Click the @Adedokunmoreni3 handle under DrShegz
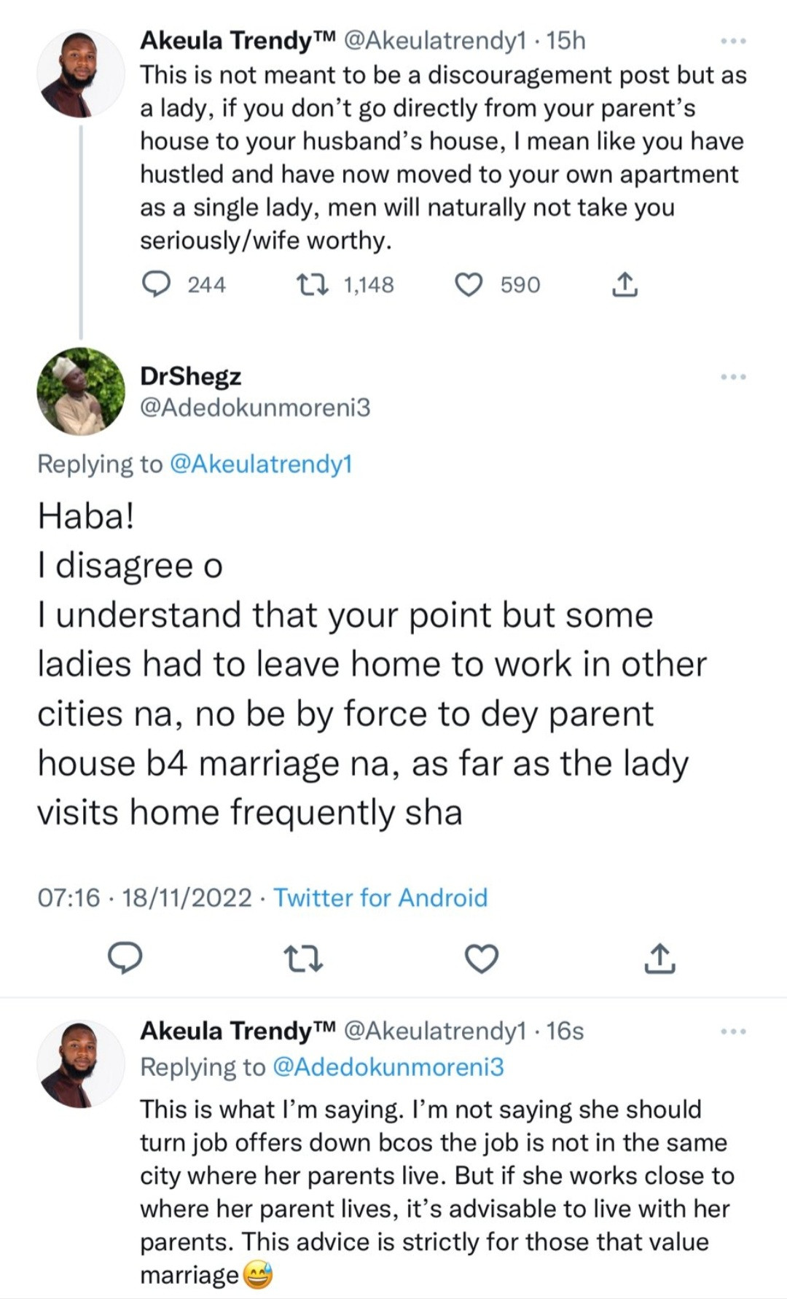Image resolution: width=787 pixels, height=1299 pixels. 254,407
